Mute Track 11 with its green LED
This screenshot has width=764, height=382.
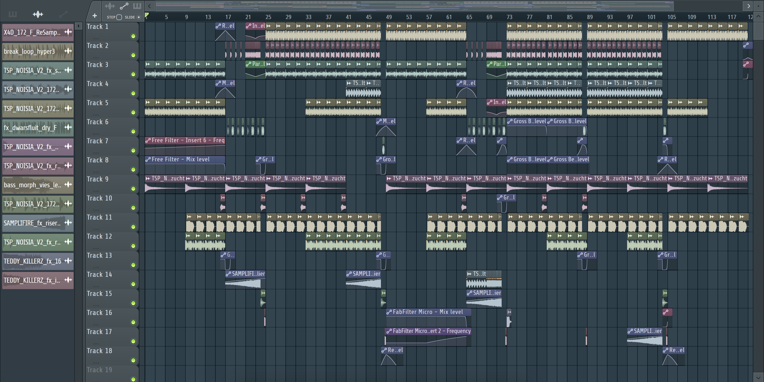pos(133,227)
